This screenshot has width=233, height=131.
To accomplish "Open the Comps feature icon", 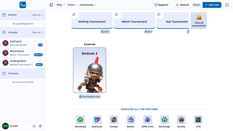I will point(114,120).
